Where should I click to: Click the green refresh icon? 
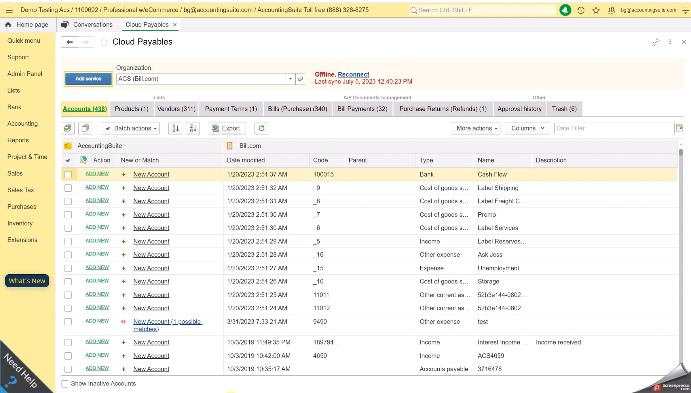[261, 128]
